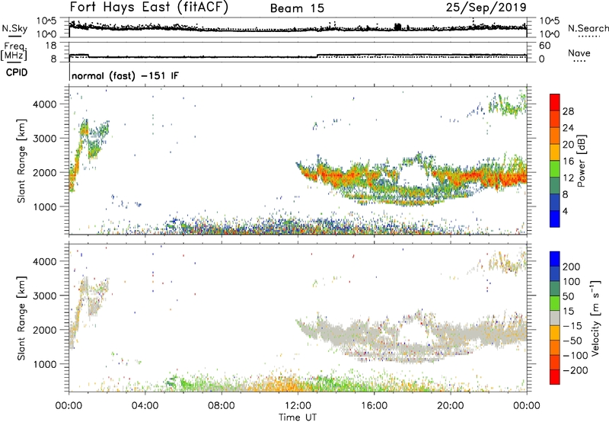
Task: Click the '04:00' time axis label
Action: click(x=145, y=405)
